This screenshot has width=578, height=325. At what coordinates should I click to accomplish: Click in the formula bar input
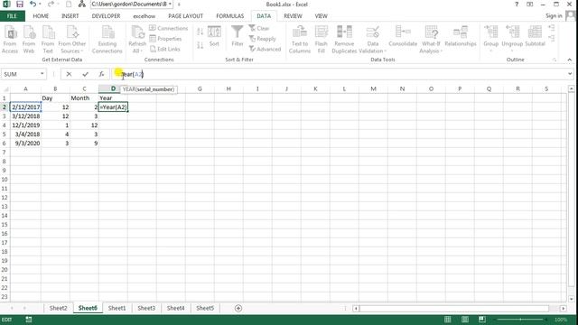(340, 74)
